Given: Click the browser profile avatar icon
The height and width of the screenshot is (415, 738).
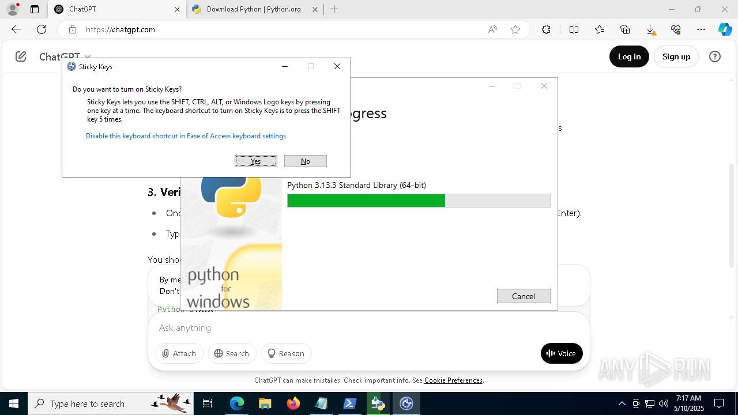Looking at the screenshot, I should [x=13, y=9].
